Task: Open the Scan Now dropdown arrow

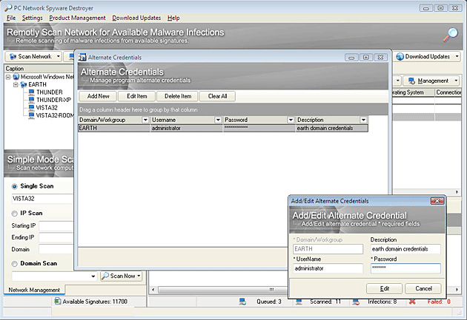Action: [139, 276]
